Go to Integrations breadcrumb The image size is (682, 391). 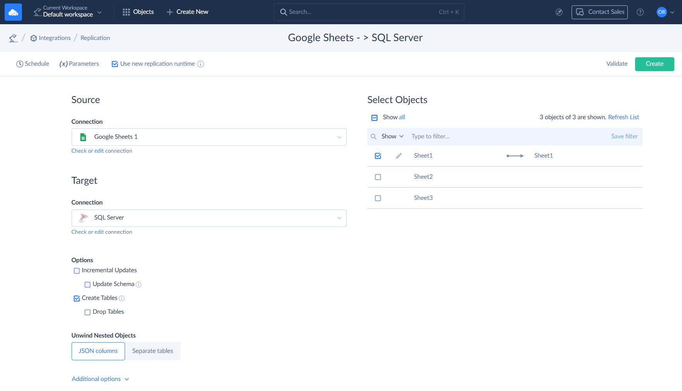[x=50, y=38]
